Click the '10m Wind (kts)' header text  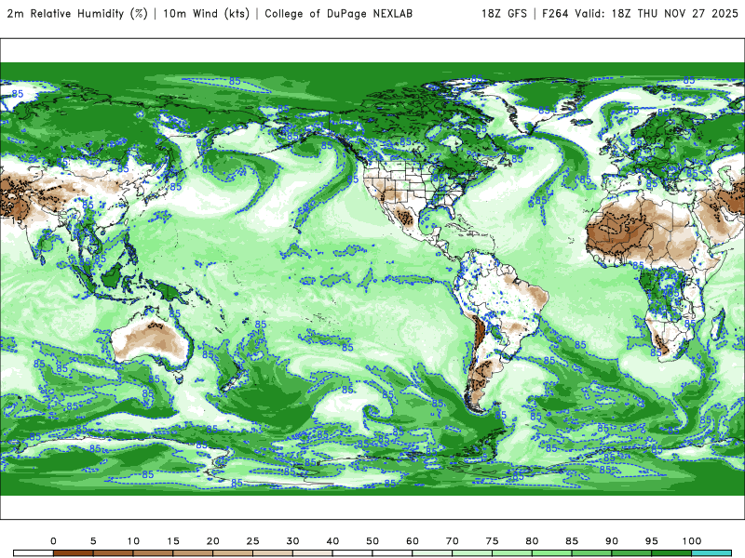tap(206, 14)
